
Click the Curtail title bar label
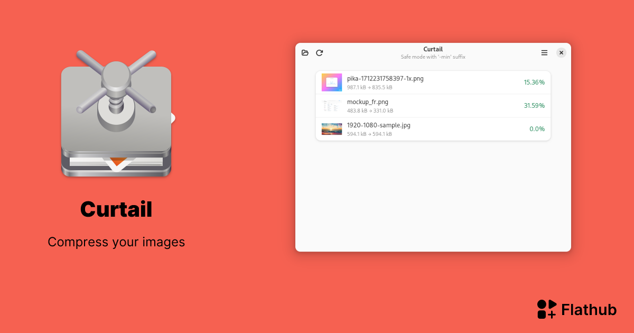(x=433, y=49)
